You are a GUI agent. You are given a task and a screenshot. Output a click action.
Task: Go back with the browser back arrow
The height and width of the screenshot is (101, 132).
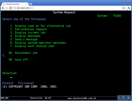(x=3, y=8)
